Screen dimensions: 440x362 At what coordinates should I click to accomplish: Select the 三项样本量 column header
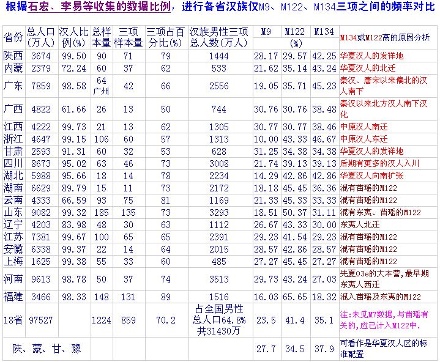(x=129, y=37)
